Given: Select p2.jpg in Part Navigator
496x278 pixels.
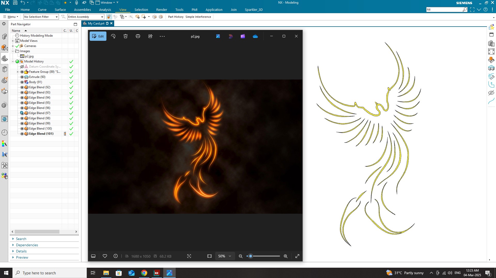Looking at the screenshot, I should click(x=29, y=56).
